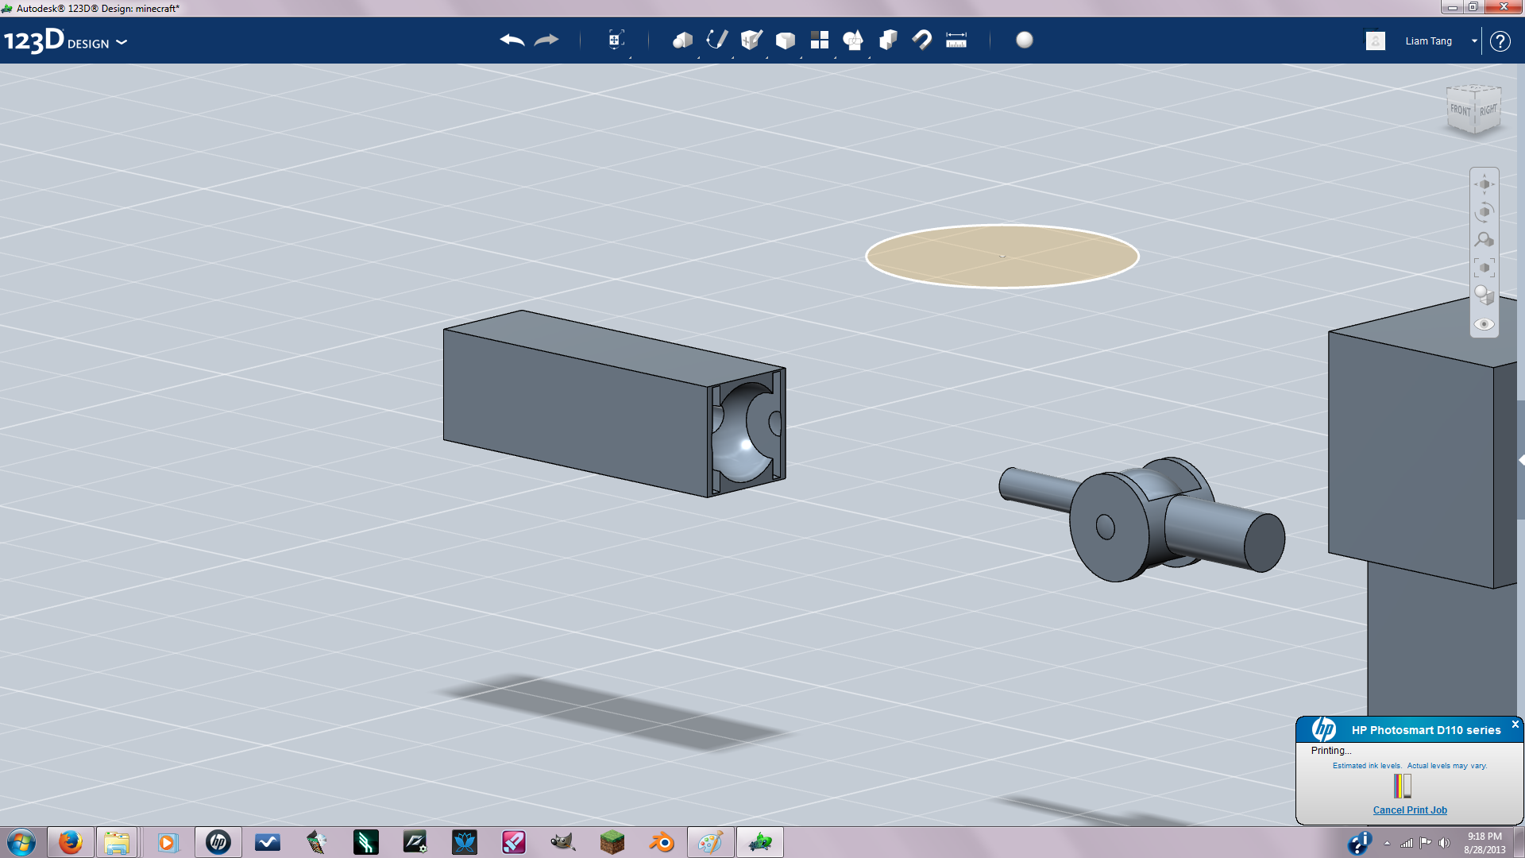This screenshot has height=858, width=1525.
Task: Open the Modify tool
Action: tap(785, 40)
